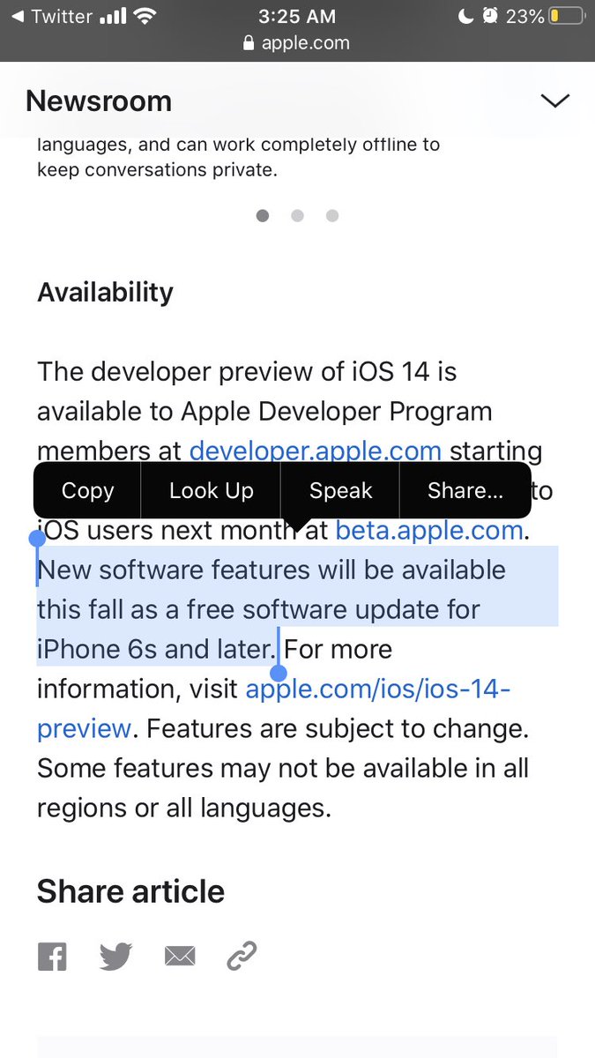
Task: Copy article link with chain icon
Action: (x=242, y=956)
